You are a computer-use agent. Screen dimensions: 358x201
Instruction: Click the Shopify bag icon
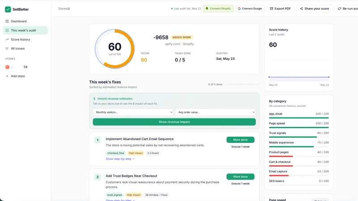tap(207, 8)
